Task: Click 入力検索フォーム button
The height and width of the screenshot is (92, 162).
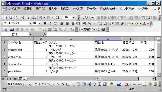Action: [90, 29]
